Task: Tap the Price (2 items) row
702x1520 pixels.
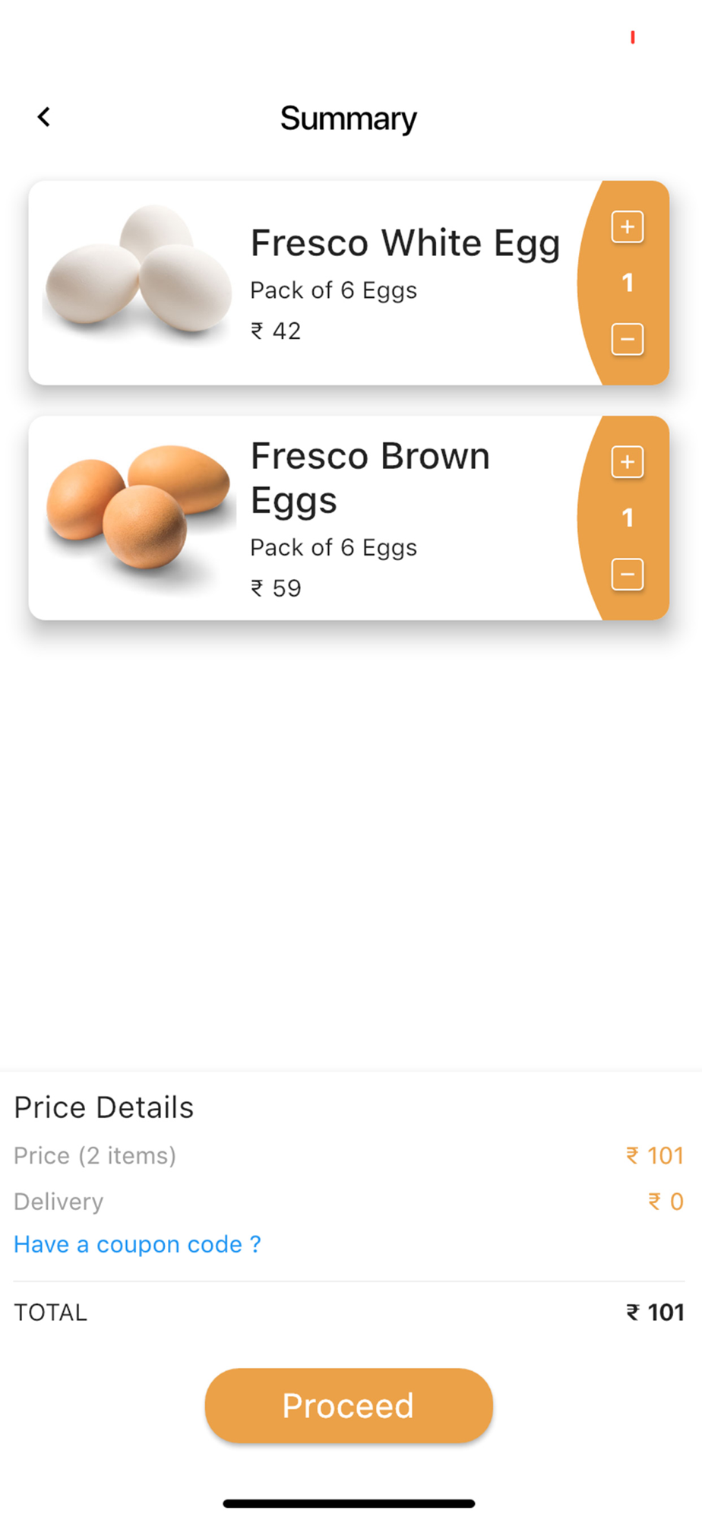Action: [349, 1155]
